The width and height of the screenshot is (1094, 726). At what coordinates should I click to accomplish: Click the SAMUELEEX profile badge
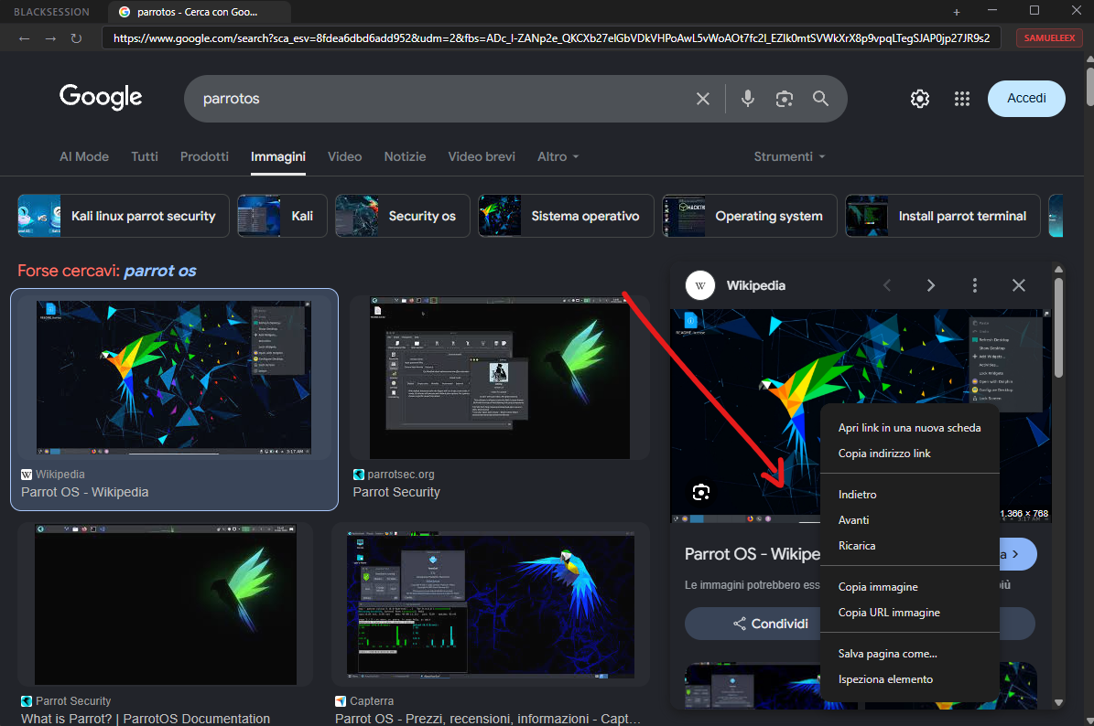pyautogui.click(x=1049, y=38)
